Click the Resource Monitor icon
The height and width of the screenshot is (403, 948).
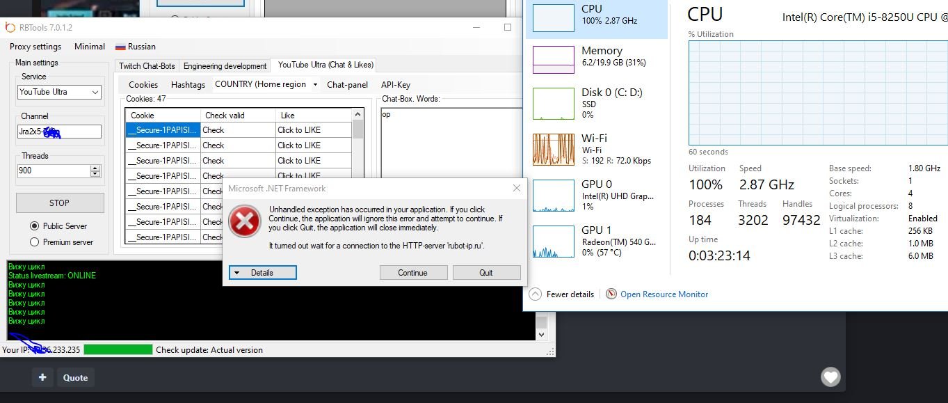[x=611, y=294]
